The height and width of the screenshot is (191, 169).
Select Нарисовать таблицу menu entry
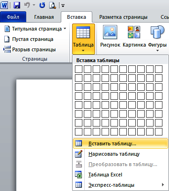[x=120, y=154]
